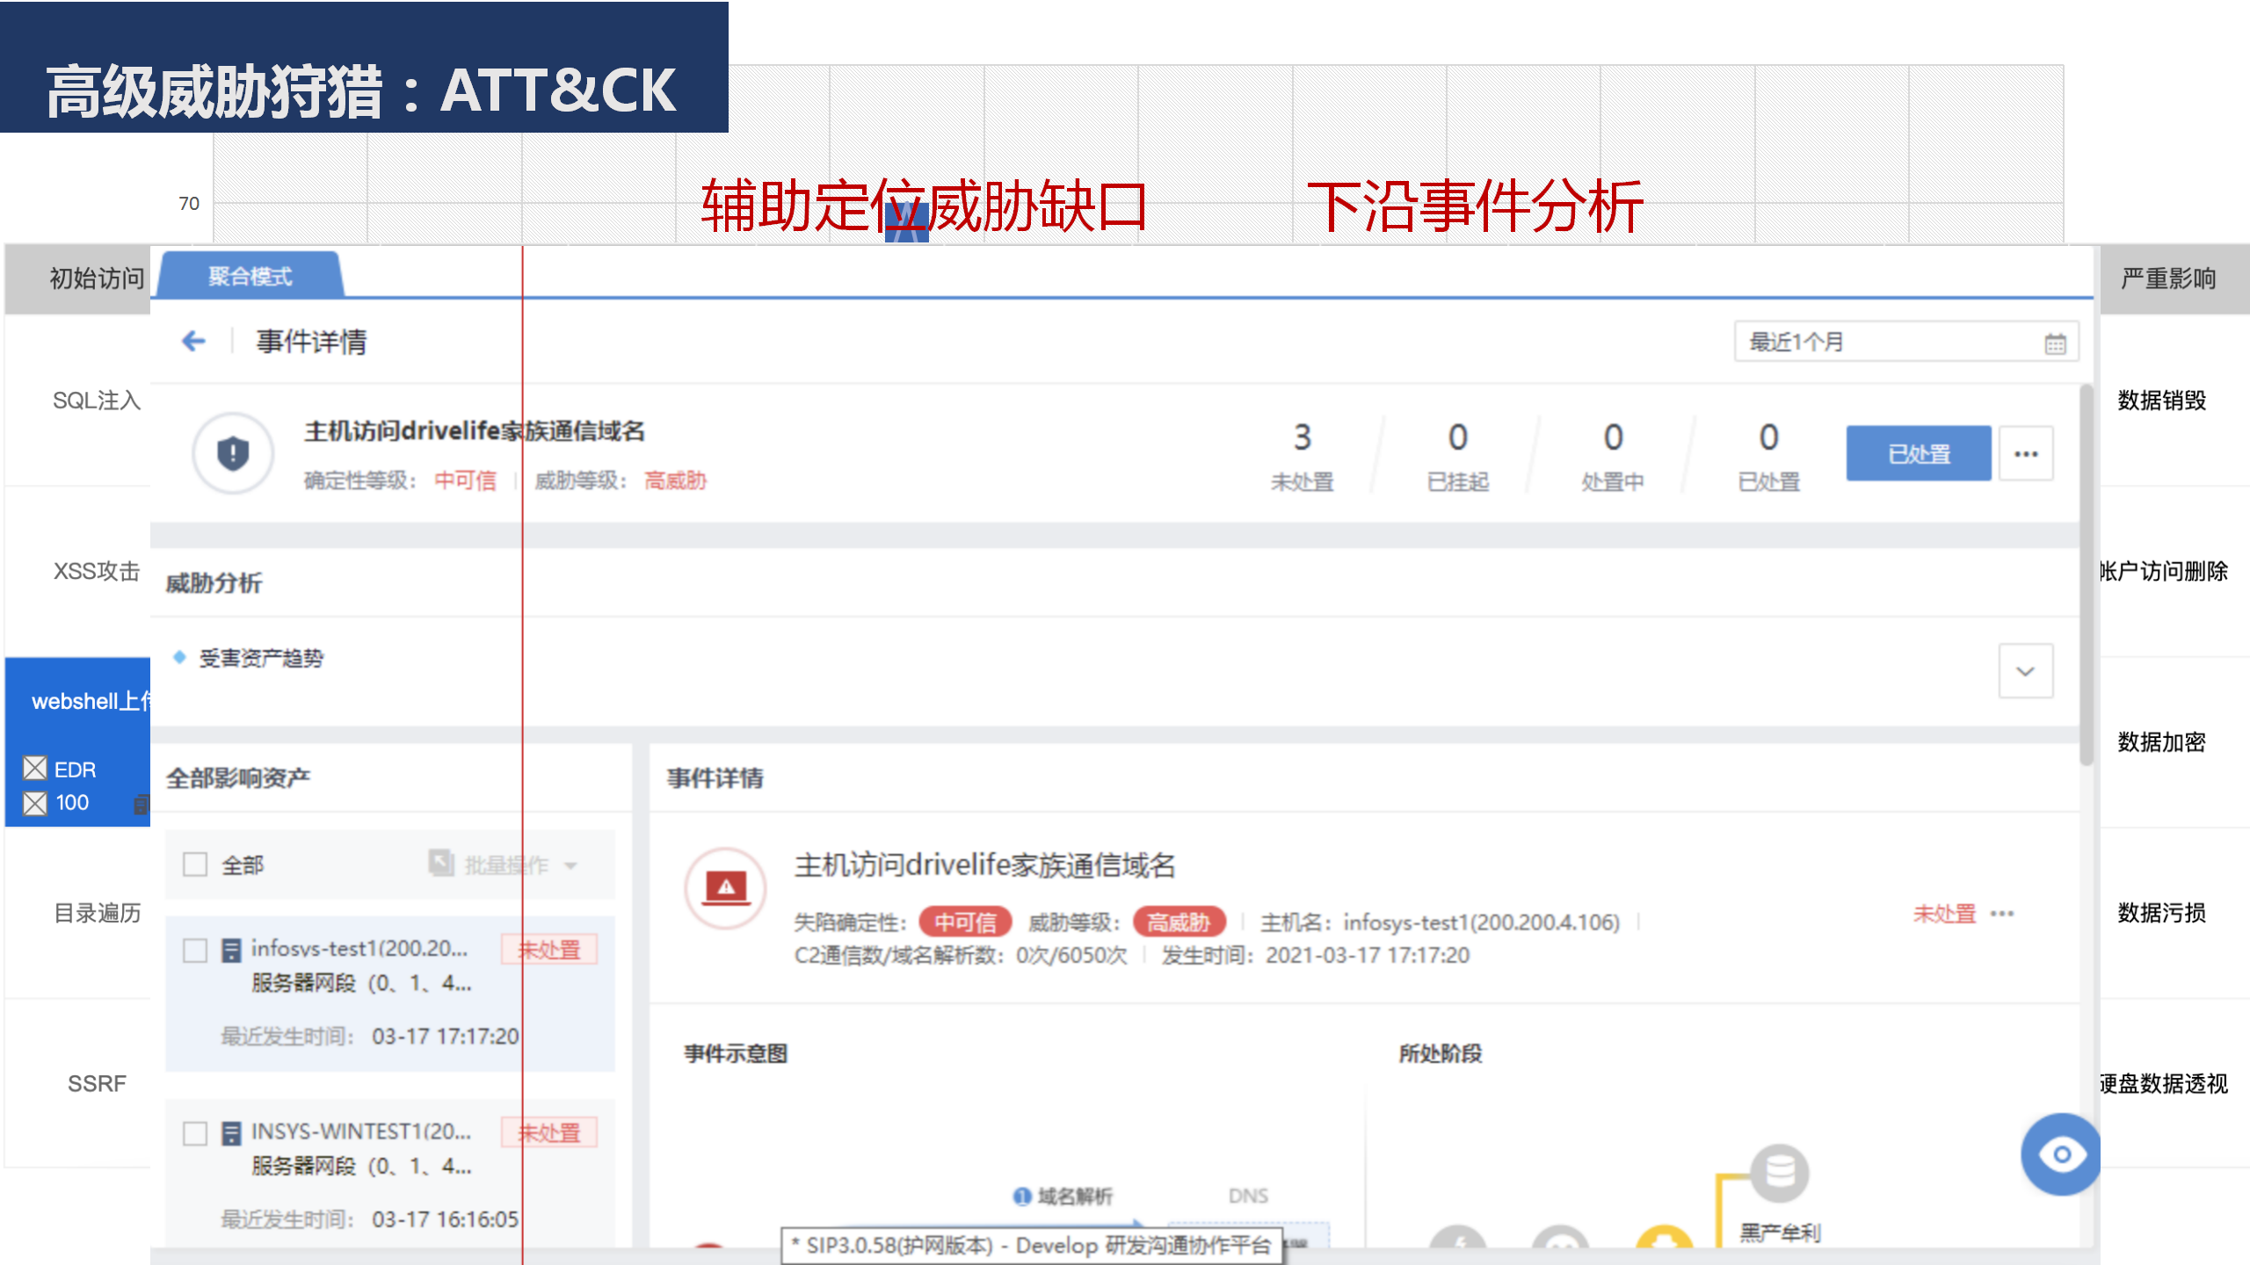Click the 已挂起 count 0
Viewport: 2250px width, 1265px height.
(1457, 437)
